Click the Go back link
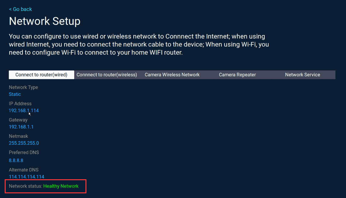Screen dimensions: 346x198 click(20, 9)
